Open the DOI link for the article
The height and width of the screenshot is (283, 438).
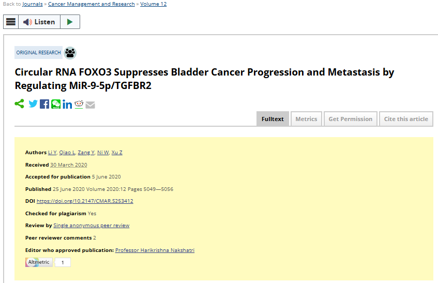coord(85,201)
